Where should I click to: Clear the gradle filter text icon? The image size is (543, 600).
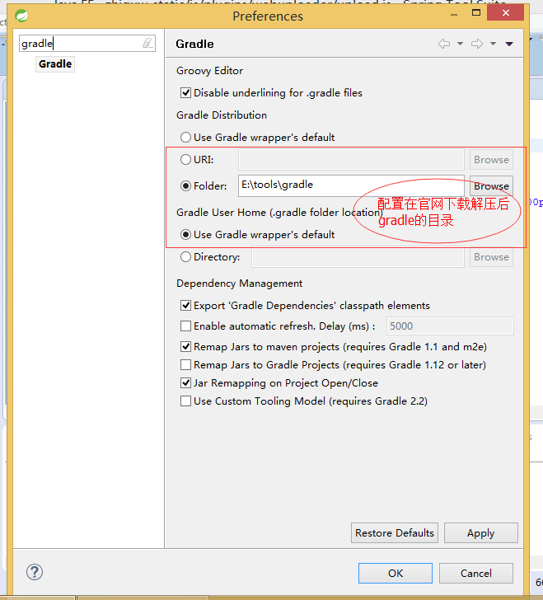tap(147, 43)
